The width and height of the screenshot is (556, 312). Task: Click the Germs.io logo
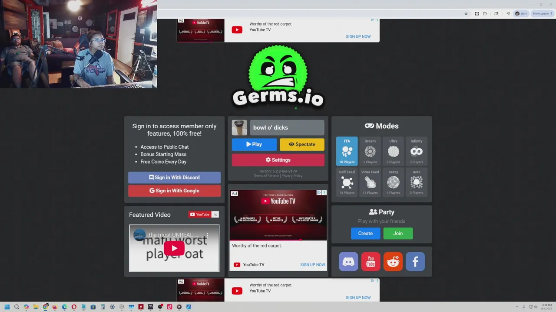tap(278, 77)
